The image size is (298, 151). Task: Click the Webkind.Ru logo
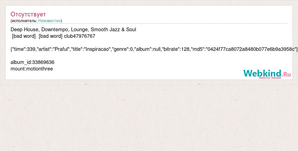pyautogui.click(x=267, y=74)
